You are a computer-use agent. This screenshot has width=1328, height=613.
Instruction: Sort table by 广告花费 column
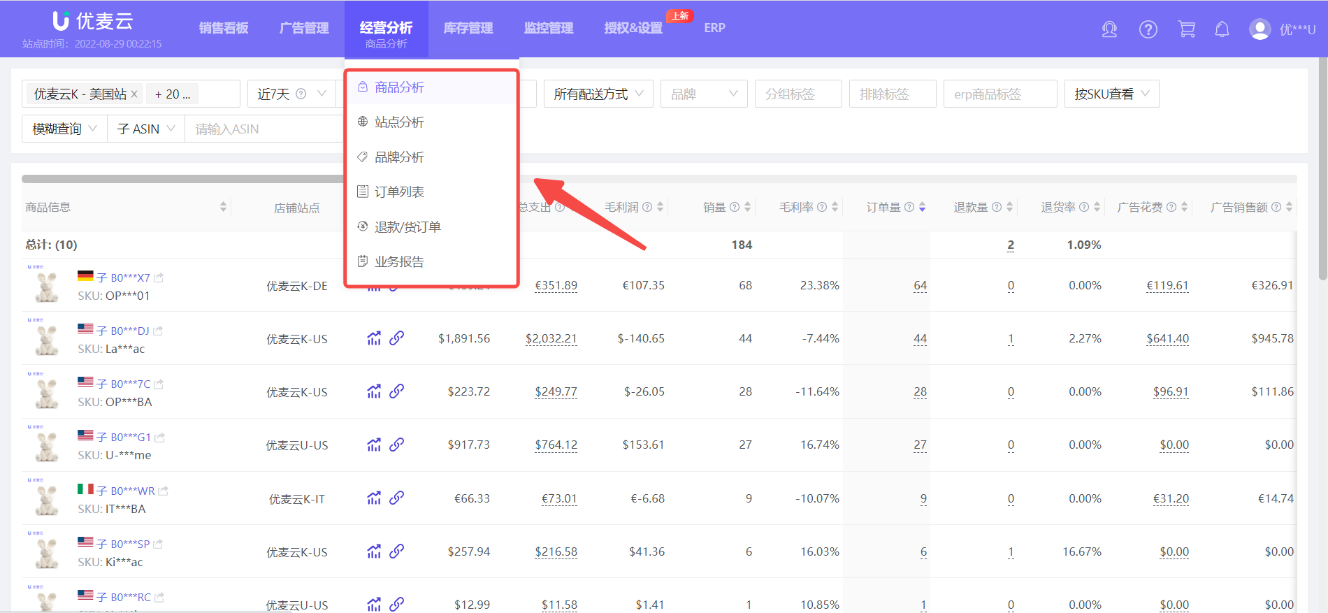(1184, 207)
